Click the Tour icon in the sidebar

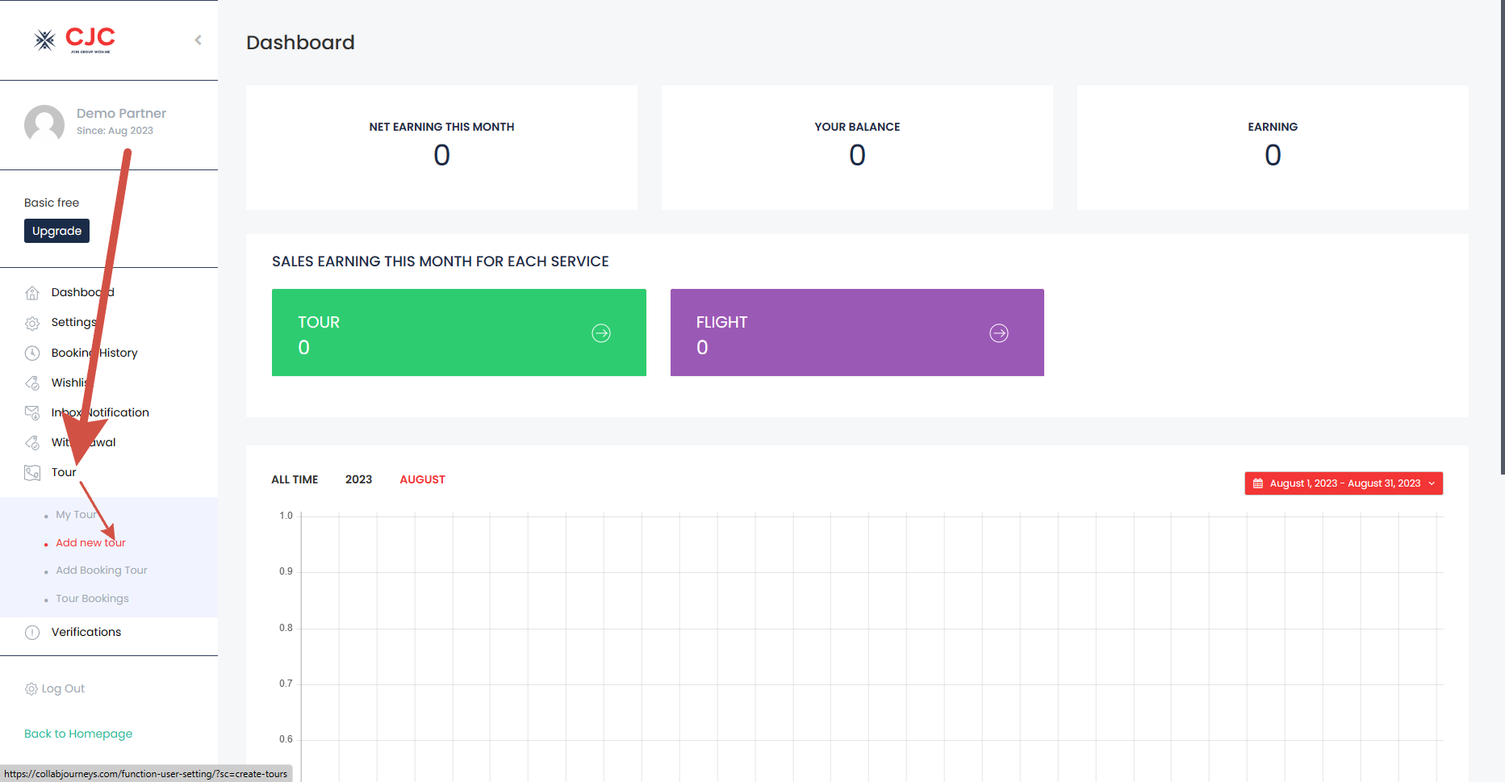(32, 473)
